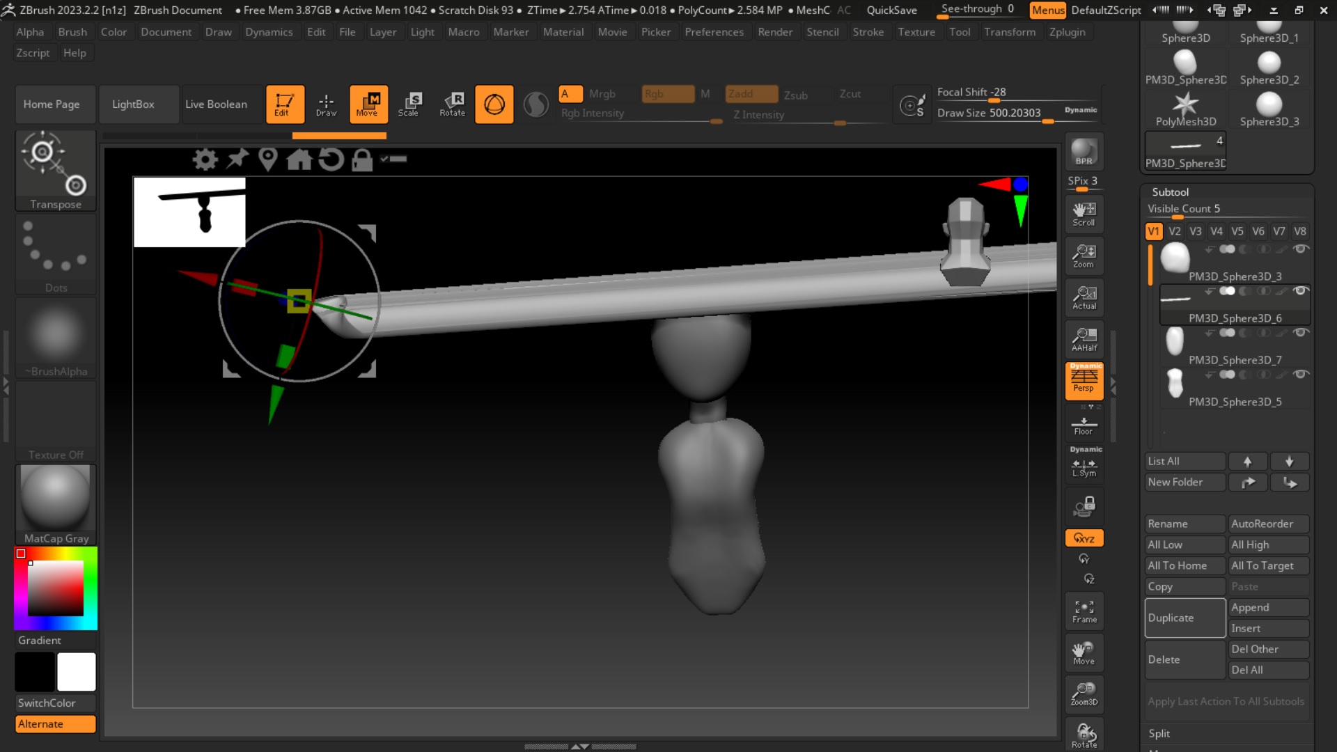Toggle the Floor grid icon

(x=1084, y=425)
